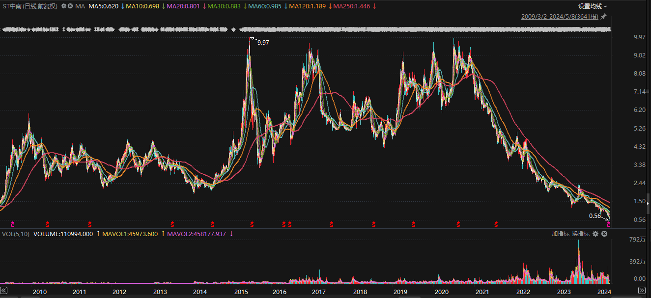The width and height of the screenshot is (651, 298).
Task: Open the ST中南 period and adjustment selector
Action: coord(30,6)
